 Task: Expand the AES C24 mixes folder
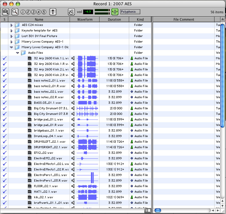pos(12,25)
